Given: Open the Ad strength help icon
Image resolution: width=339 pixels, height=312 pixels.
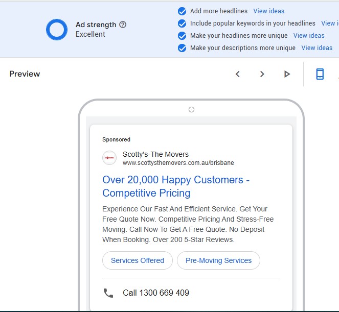Looking at the screenshot, I should click(123, 25).
